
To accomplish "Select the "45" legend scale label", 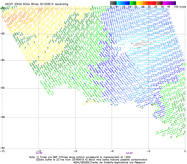I will coord(169,7).
